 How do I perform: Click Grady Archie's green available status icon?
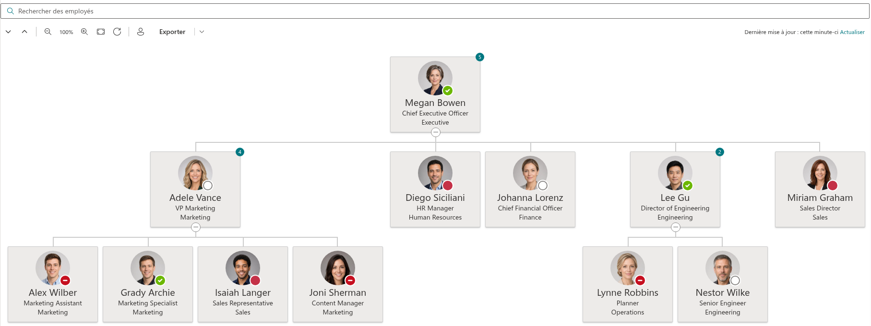(160, 280)
